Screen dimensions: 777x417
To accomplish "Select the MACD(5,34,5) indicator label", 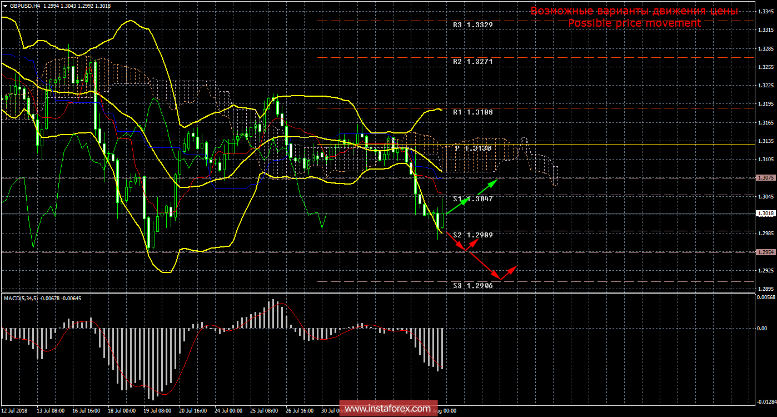I will tap(22, 299).
